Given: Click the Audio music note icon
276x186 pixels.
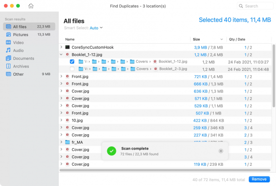Looking at the screenshot, I should click(x=8, y=50).
